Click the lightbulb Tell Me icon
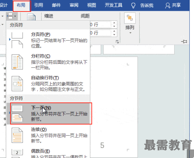This screenshot has width=194, height=158. pos(133,6)
